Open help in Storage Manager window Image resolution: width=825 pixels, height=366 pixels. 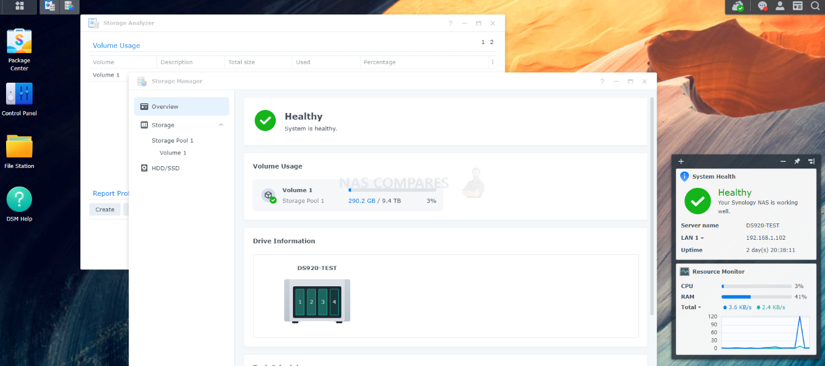click(x=602, y=82)
